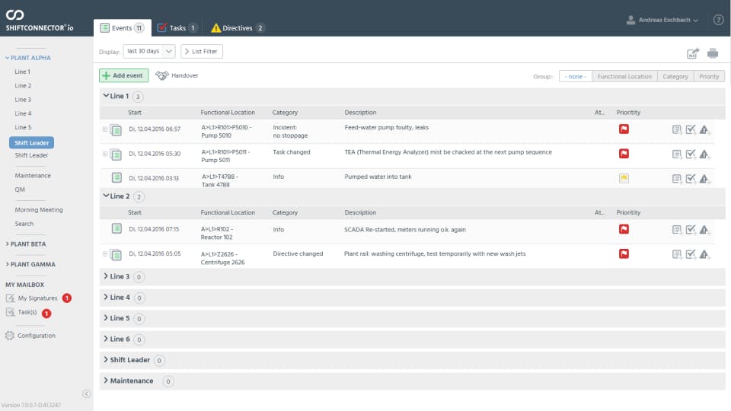The width and height of the screenshot is (731, 411).
Task: Switch to the Tasks tab
Action: pyautogui.click(x=177, y=28)
